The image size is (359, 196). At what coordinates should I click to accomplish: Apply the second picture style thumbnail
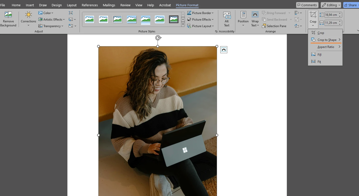coord(103,19)
